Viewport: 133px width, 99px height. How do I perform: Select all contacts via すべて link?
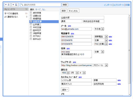pyautogui.click(x=38, y=9)
